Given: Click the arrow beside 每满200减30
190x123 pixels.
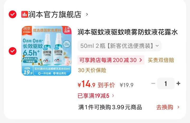Looking at the screenshot, I should click(141, 60).
